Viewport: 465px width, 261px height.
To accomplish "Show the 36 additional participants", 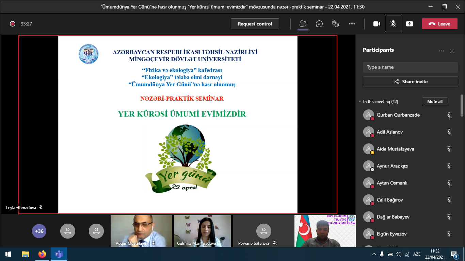I will (39, 231).
